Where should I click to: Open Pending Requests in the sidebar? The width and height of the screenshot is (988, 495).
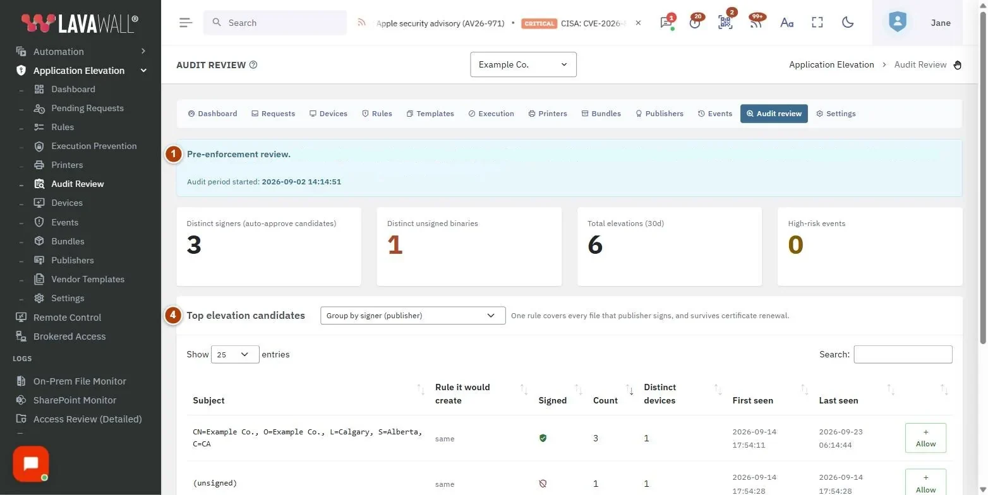[x=87, y=108]
